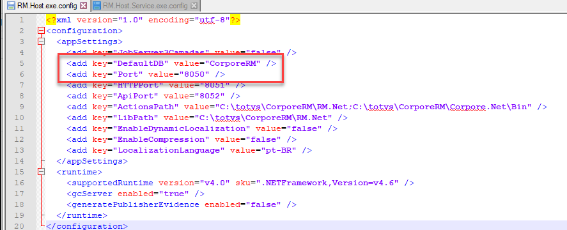This screenshot has height=230, width=567.
Task: Click line number 1 in margin
Action: click(22, 20)
